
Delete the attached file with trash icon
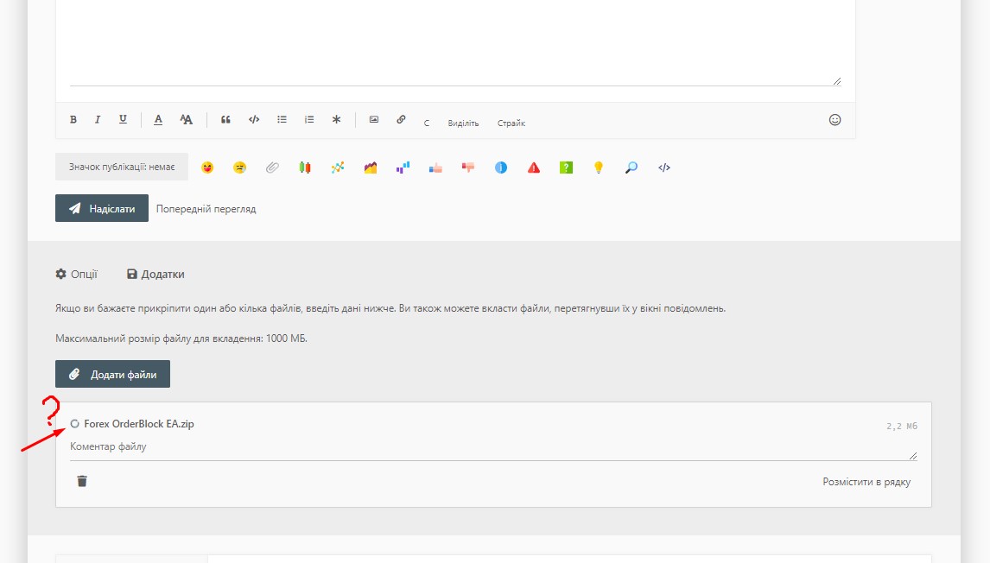82,482
